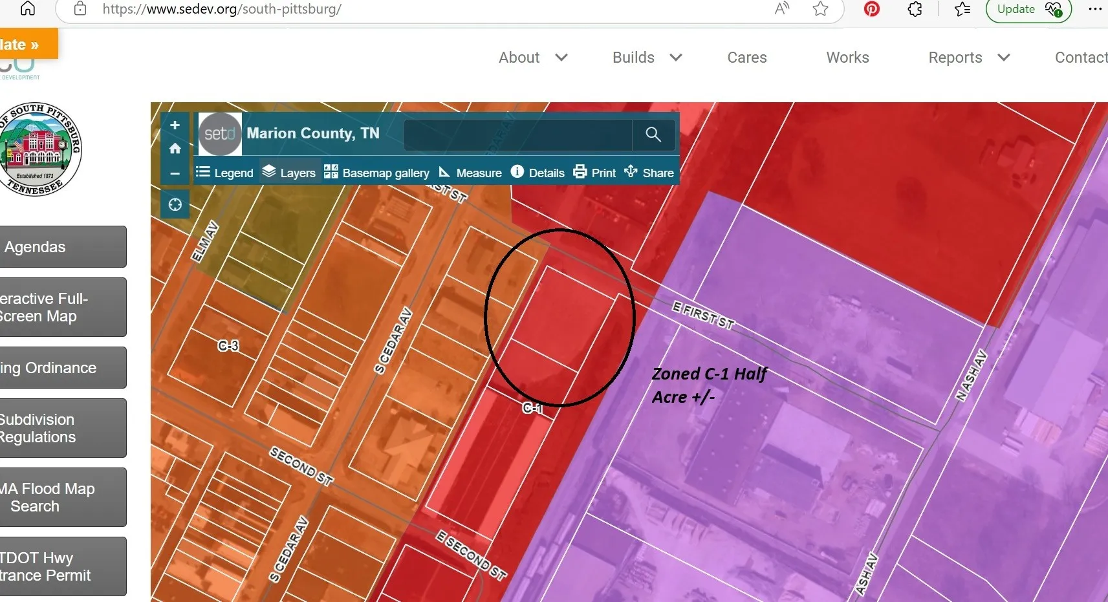The image size is (1108, 602).
Task: Click the E SECOND ST street label
Action: 472,555
